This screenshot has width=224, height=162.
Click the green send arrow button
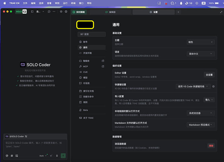(x=63, y=156)
